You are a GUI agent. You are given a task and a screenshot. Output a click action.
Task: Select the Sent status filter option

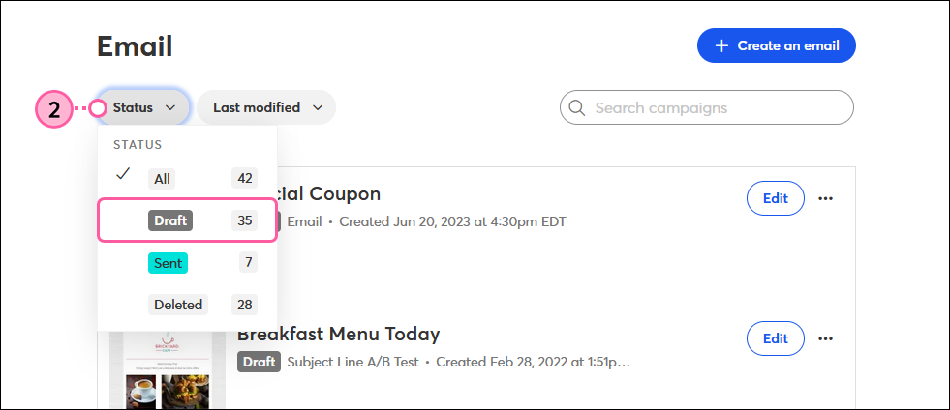(x=188, y=262)
